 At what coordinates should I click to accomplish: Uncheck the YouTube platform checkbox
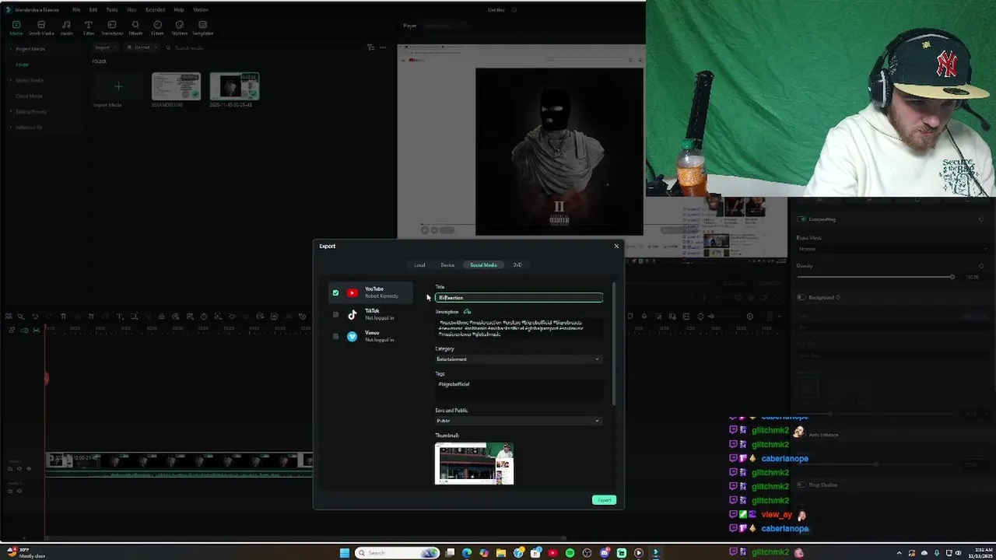[335, 292]
